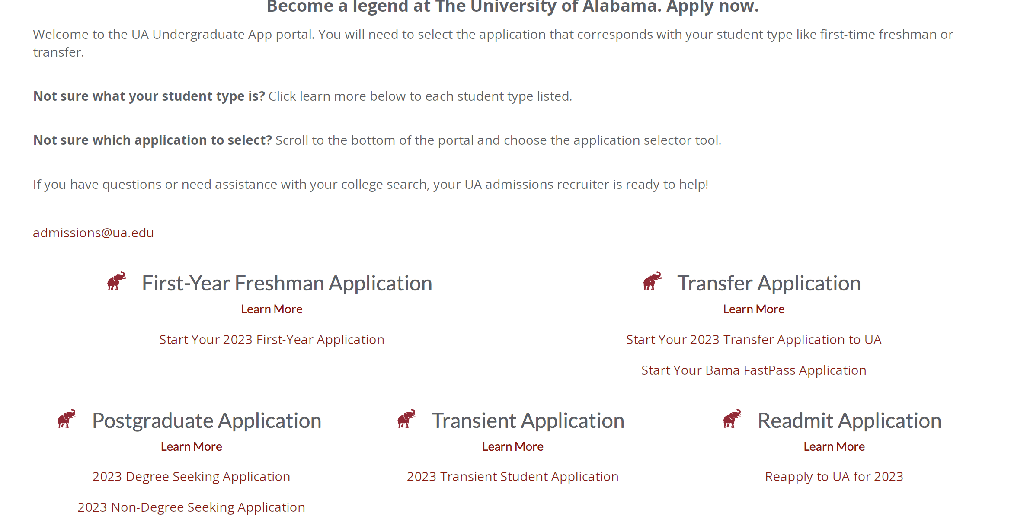Open Learn More under Transient Application
This screenshot has height=529, width=1011.
[x=513, y=446]
